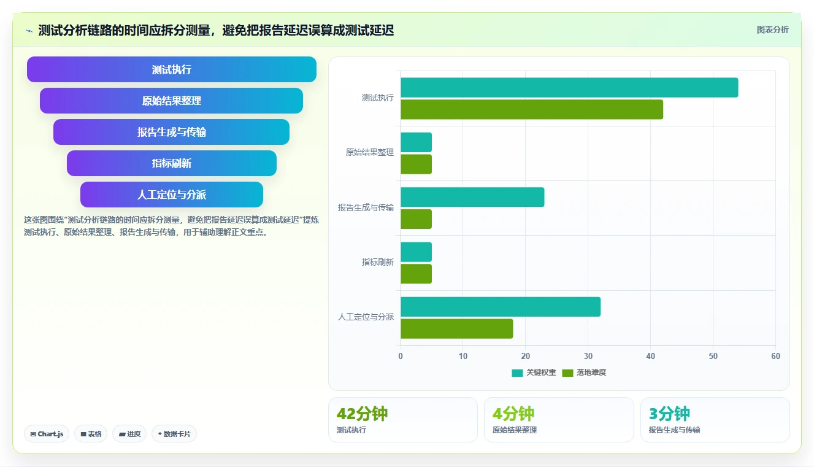Click the page title about 测试分析链路

click(216, 30)
